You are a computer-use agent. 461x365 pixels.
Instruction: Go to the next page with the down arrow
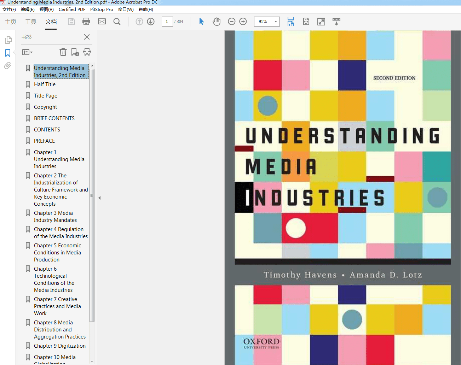[150, 22]
